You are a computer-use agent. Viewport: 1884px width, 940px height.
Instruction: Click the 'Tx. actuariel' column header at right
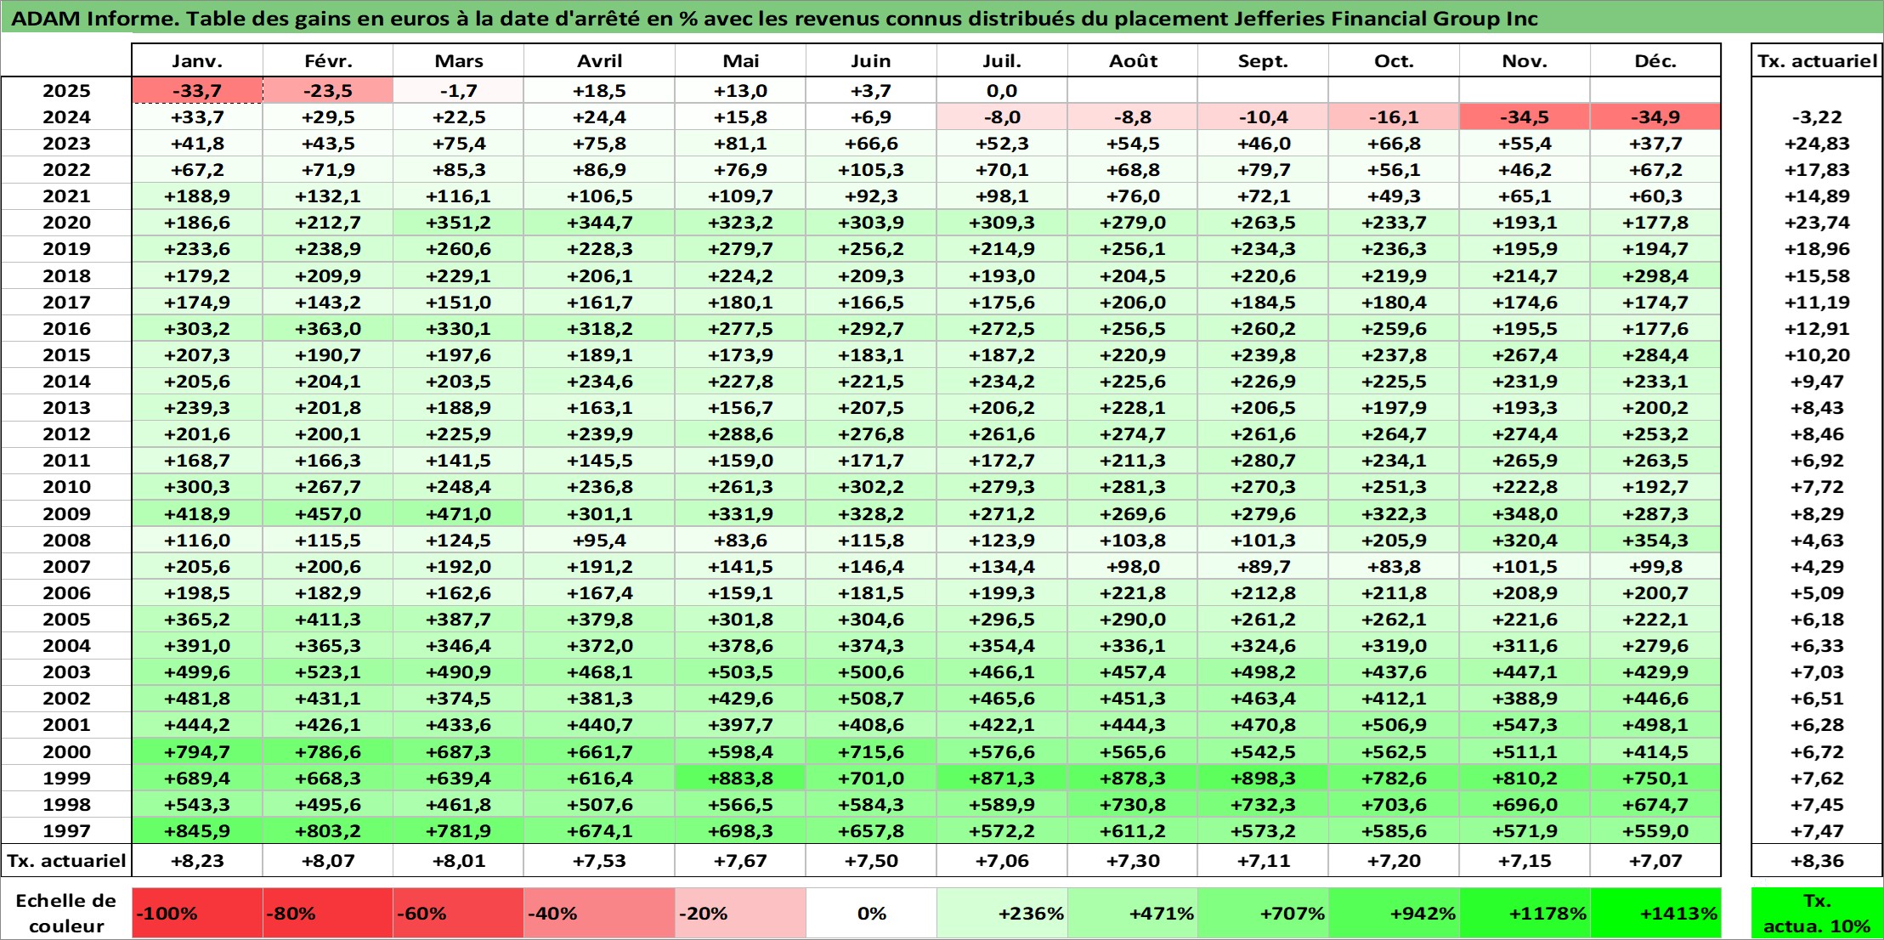[x=1817, y=60]
